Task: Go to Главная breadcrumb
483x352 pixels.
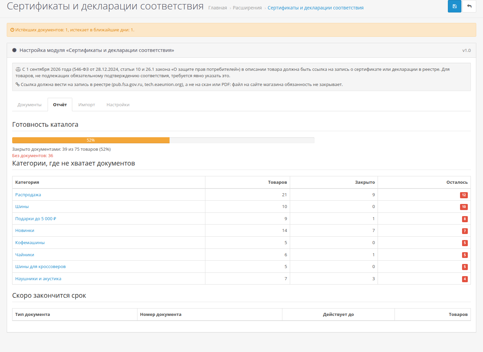Action: click(218, 8)
